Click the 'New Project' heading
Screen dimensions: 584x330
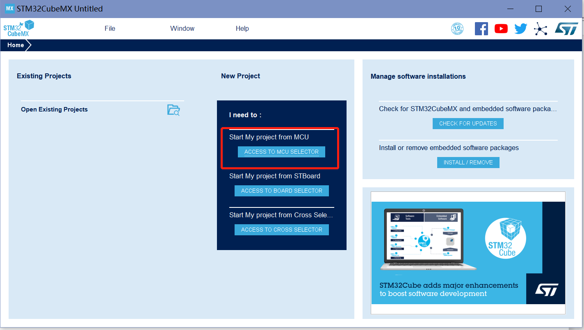[241, 76]
